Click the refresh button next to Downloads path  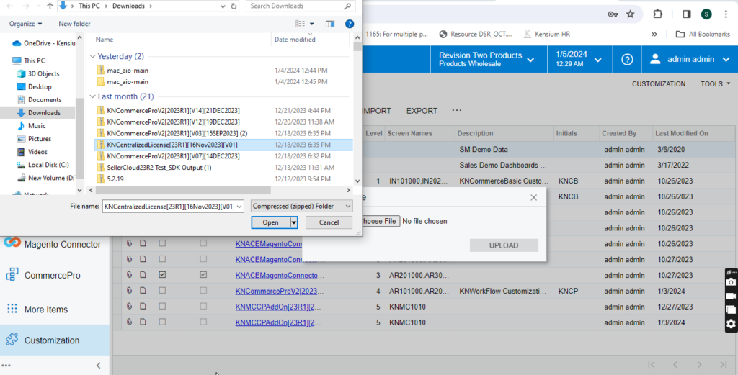pyautogui.click(x=234, y=6)
